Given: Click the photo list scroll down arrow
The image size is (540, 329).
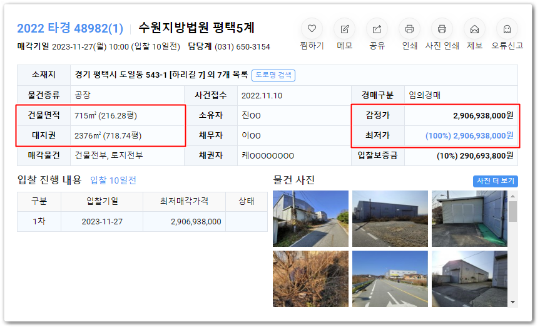Looking at the screenshot, I should (x=513, y=302).
